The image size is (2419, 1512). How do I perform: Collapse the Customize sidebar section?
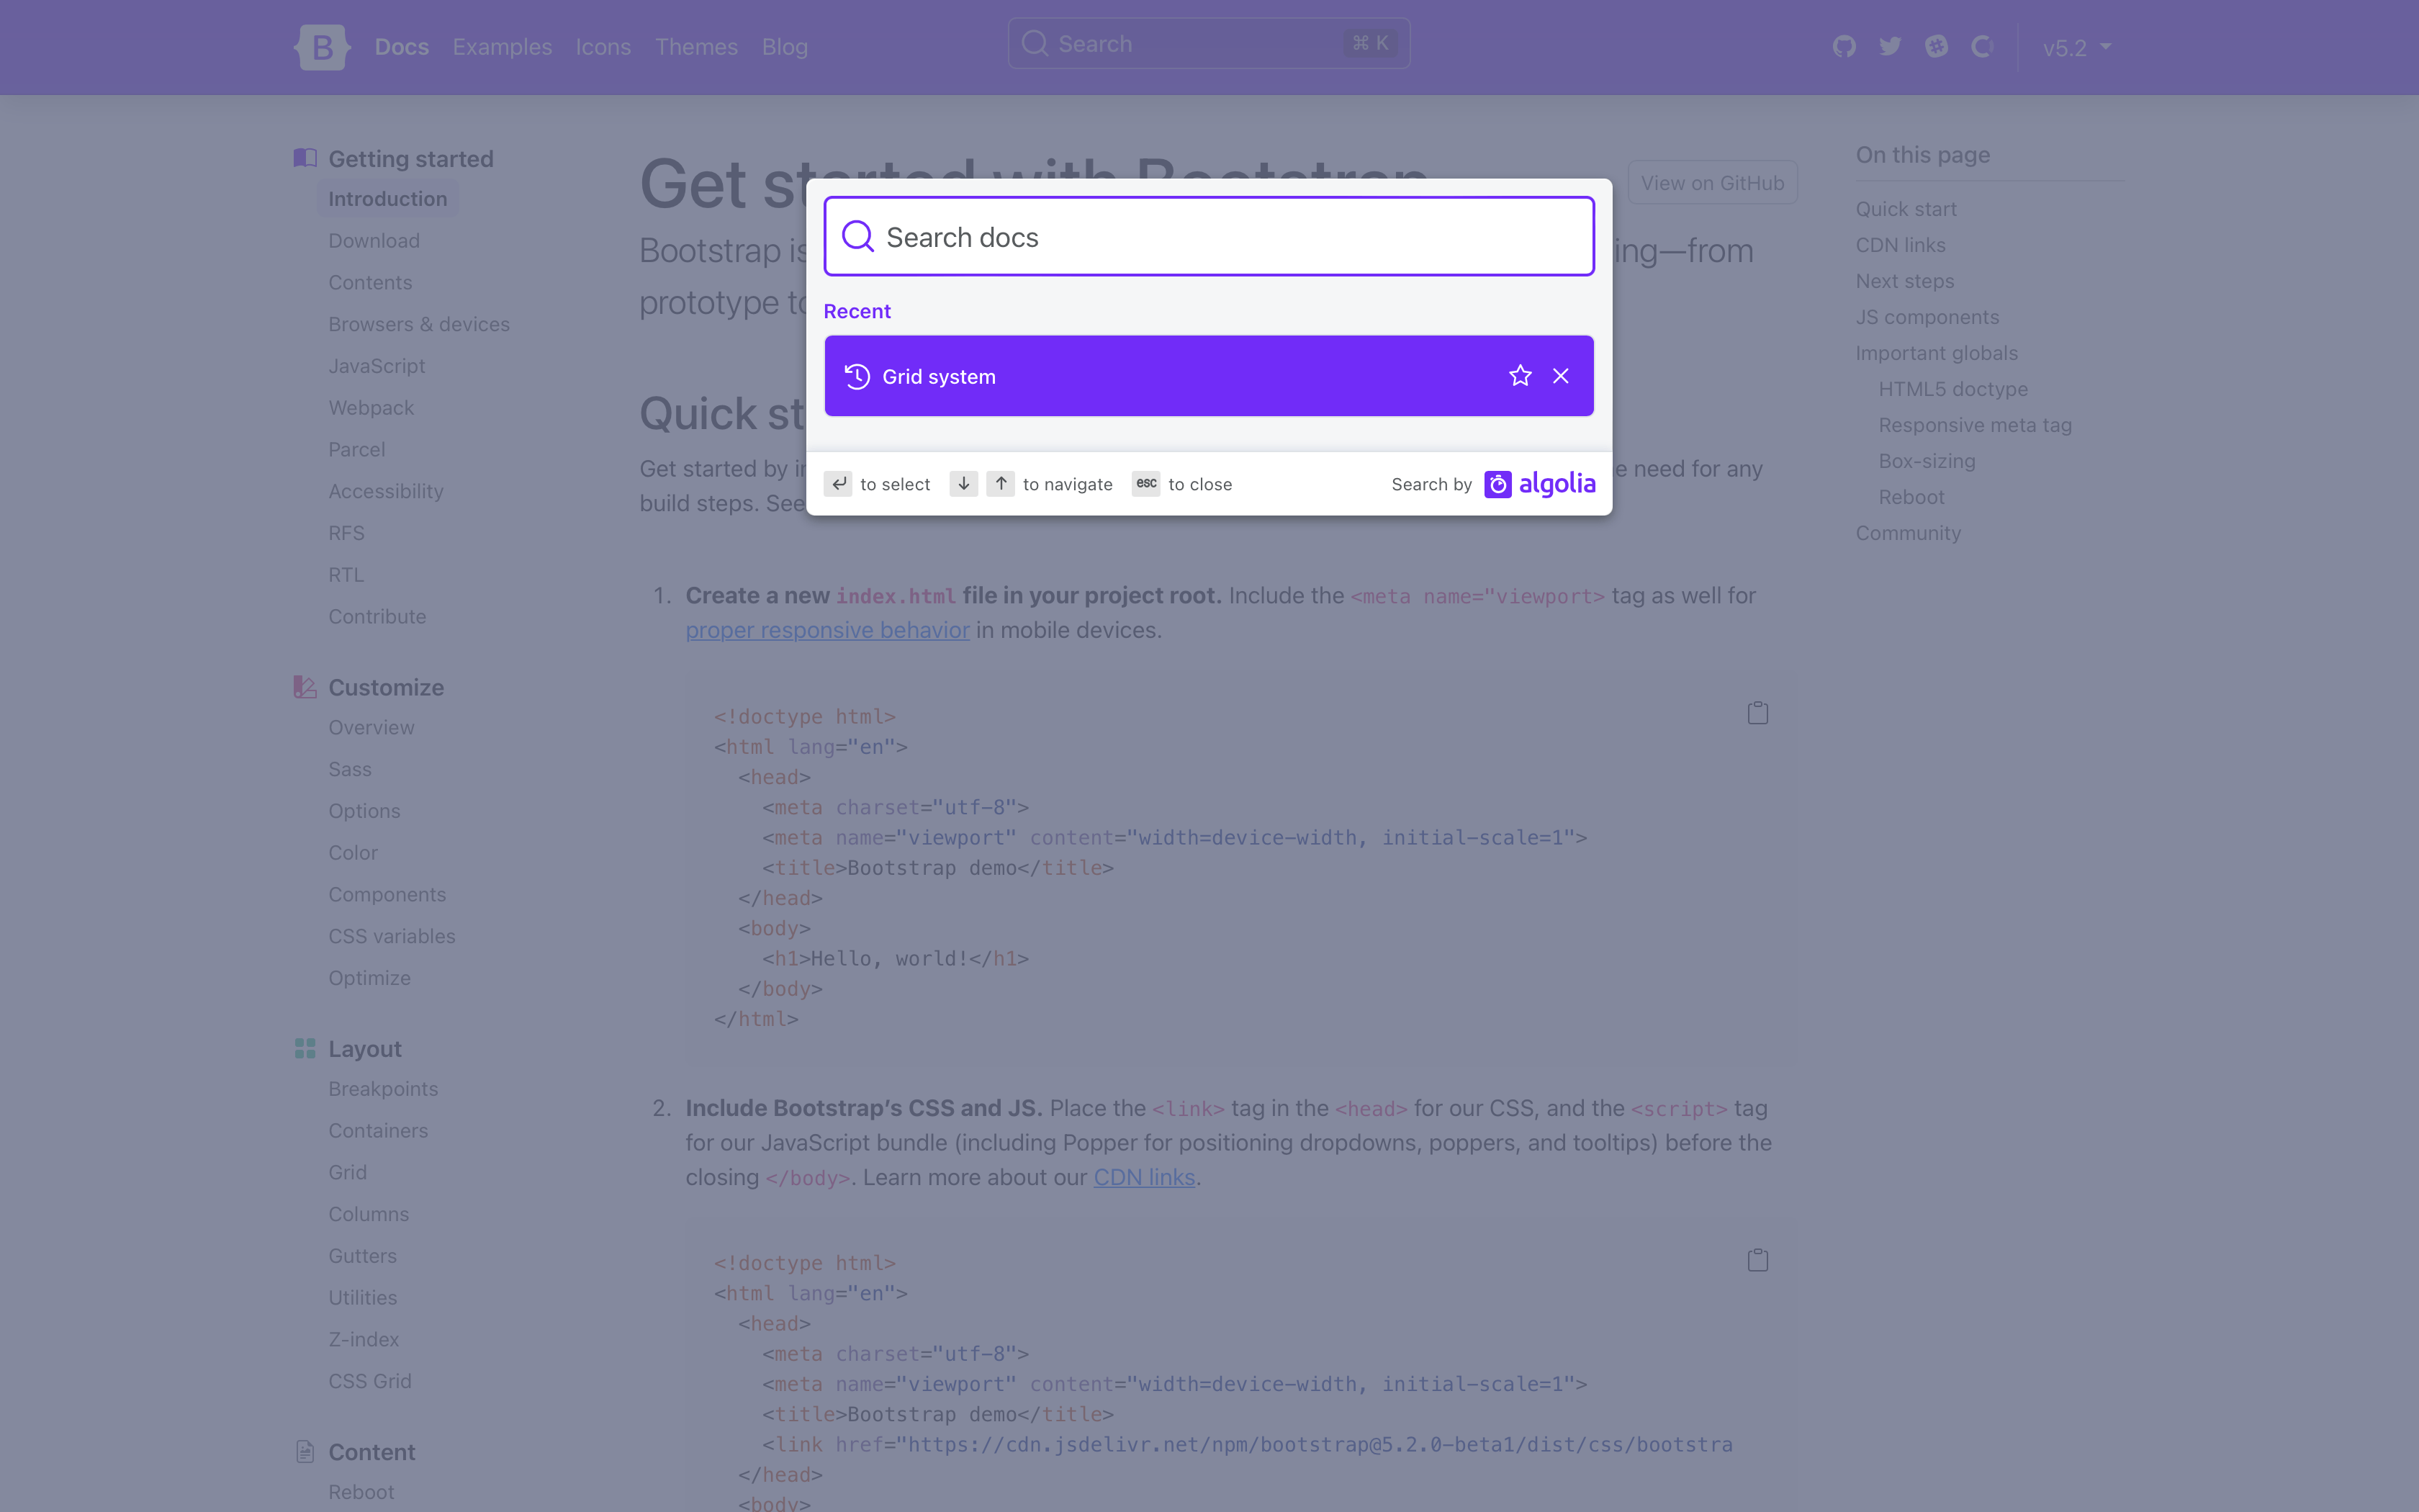[x=386, y=687]
